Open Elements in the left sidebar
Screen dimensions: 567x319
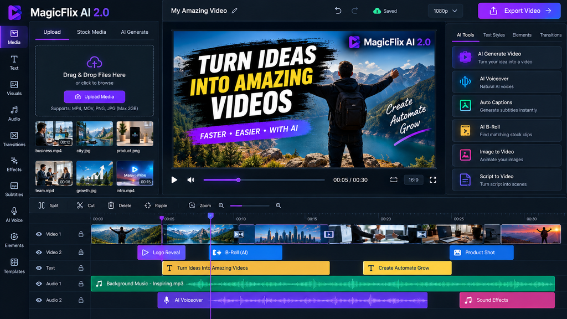(14, 240)
